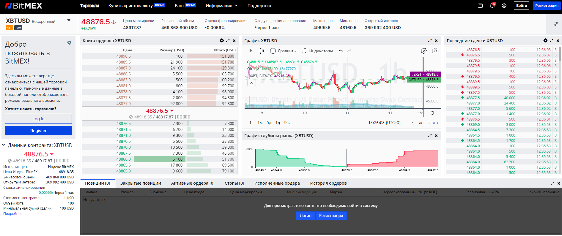Select 1м time range on chart
Screen dimensions: 562x236
260,123
